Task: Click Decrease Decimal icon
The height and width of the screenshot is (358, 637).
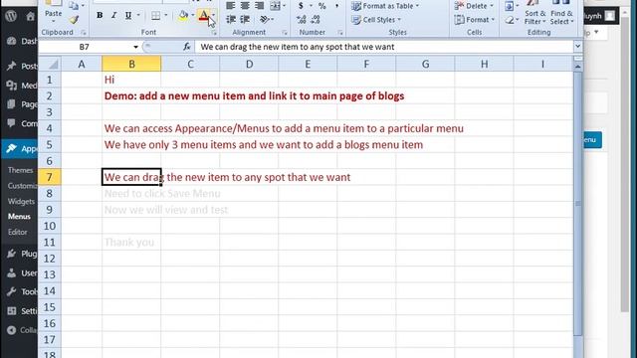Action: [x=316, y=20]
